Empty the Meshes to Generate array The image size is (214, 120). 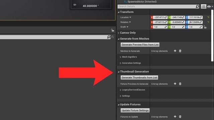(x=180, y=51)
